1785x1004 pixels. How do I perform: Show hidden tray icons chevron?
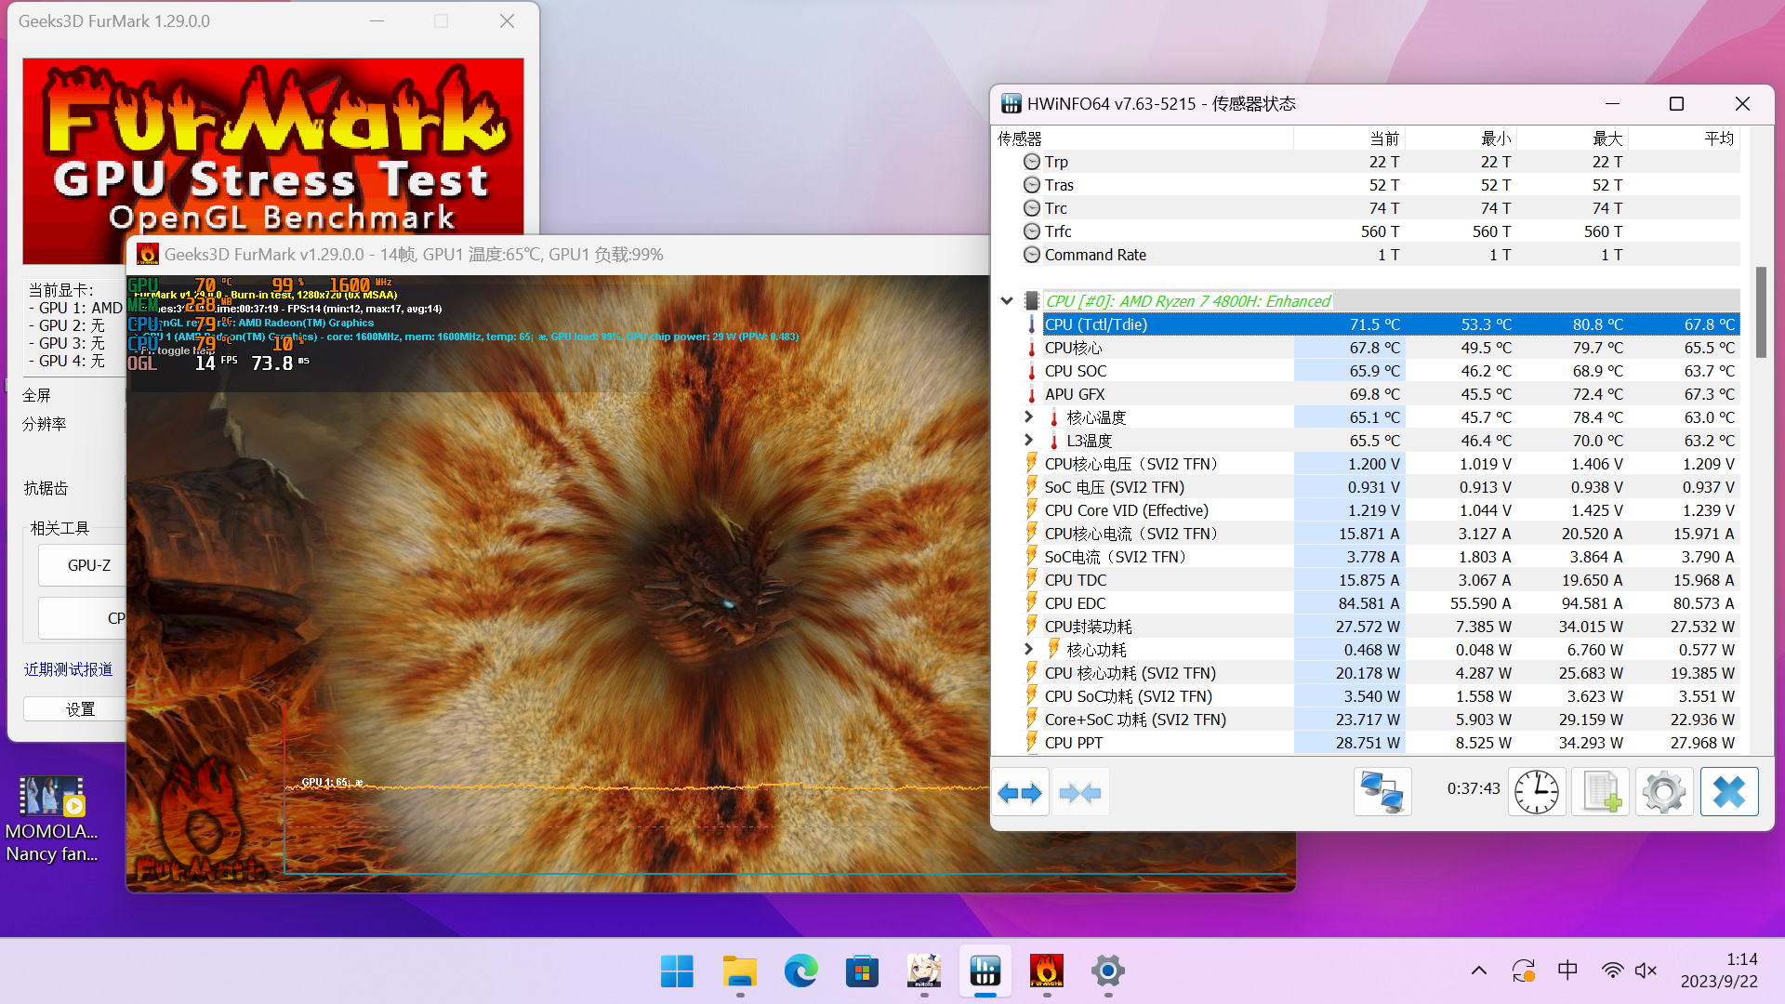(x=1478, y=971)
